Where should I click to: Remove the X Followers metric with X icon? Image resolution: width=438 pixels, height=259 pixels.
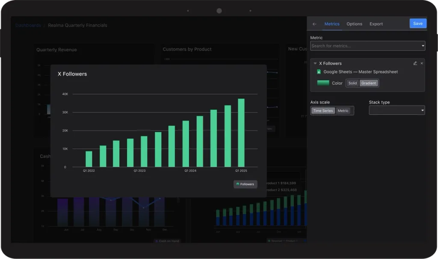[422, 63]
